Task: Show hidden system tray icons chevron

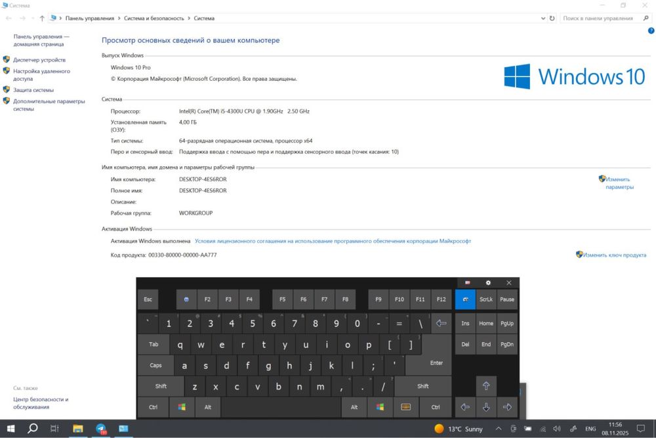Action: click(x=499, y=429)
